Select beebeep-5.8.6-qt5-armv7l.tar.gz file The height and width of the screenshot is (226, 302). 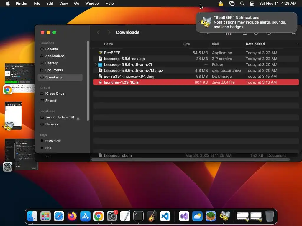pyautogui.click(x=196, y=71)
